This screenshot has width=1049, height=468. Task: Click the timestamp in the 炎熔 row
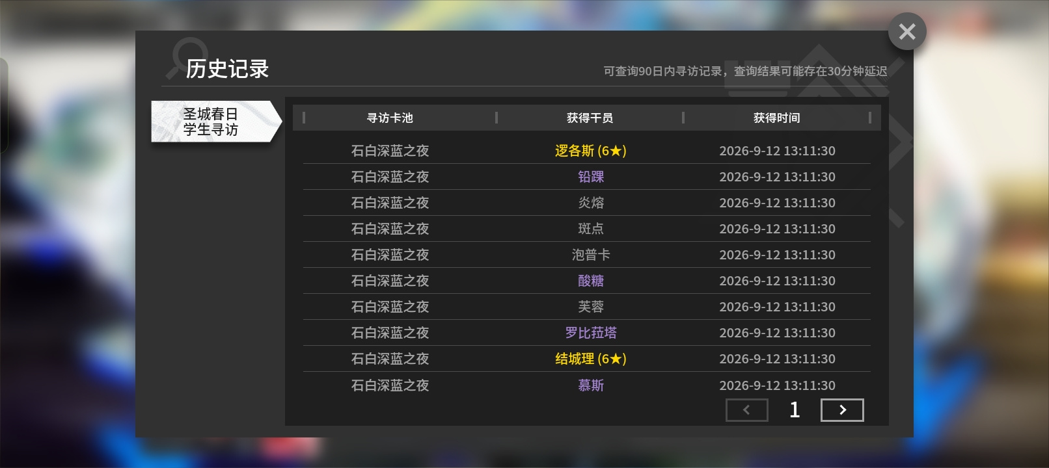[778, 203]
